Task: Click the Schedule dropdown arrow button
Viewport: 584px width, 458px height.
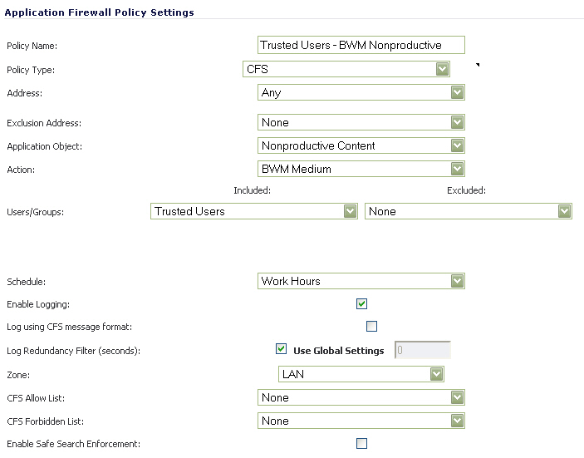Action: click(x=457, y=281)
